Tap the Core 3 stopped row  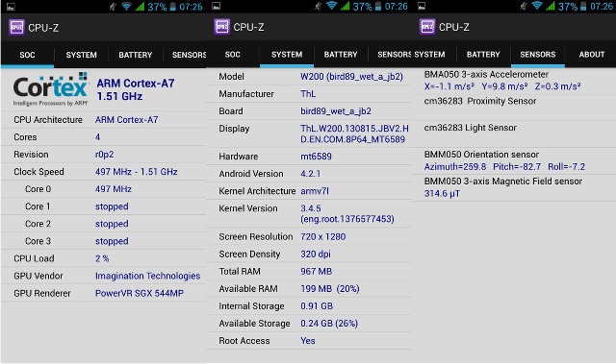pyautogui.click(x=103, y=241)
